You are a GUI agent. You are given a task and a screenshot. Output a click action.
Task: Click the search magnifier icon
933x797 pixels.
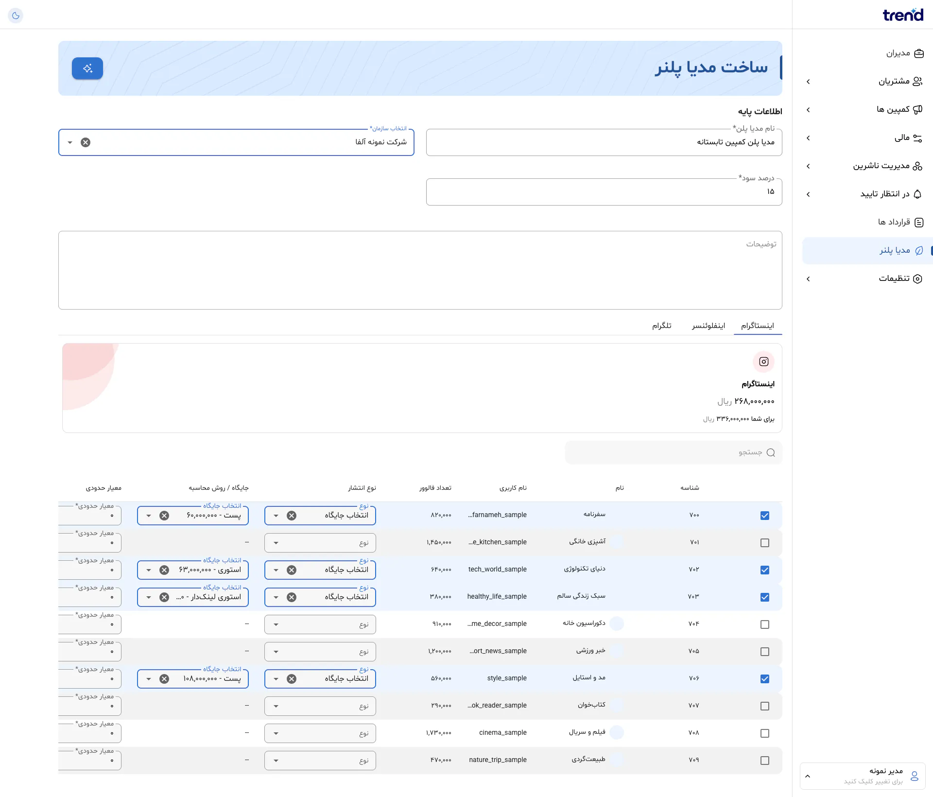click(x=771, y=452)
